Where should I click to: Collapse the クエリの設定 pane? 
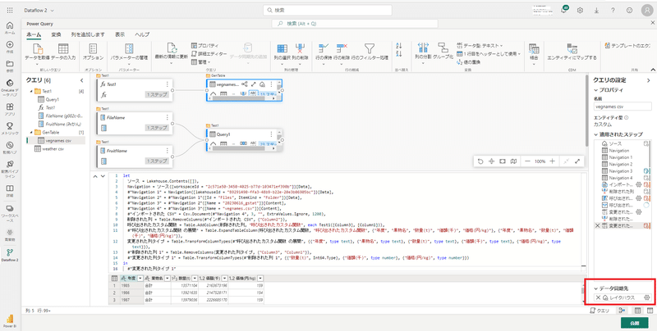tap(649, 80)
